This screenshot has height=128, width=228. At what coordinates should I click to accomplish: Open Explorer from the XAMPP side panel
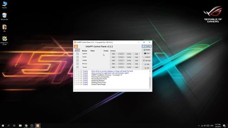(x=146, y=57)
